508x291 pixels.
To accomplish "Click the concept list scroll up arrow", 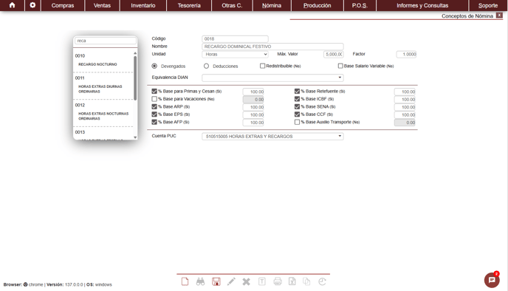I will click(x=135, y=53).
